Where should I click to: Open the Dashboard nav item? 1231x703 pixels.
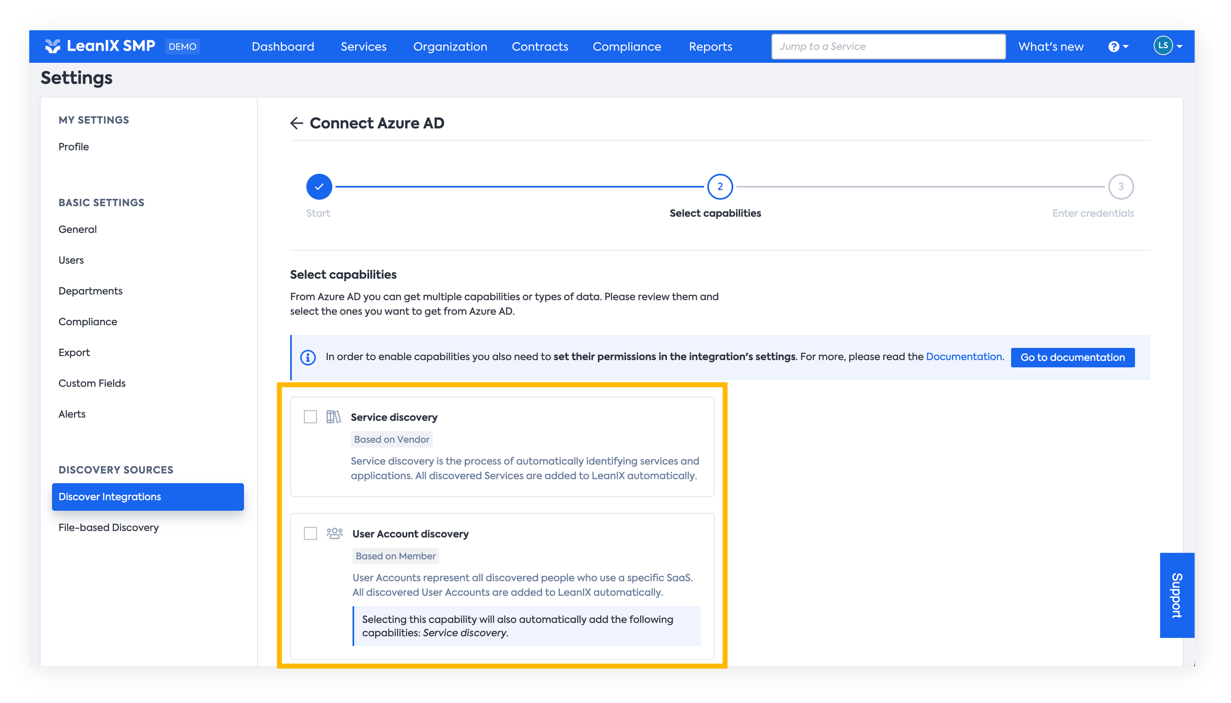(283, 46)
